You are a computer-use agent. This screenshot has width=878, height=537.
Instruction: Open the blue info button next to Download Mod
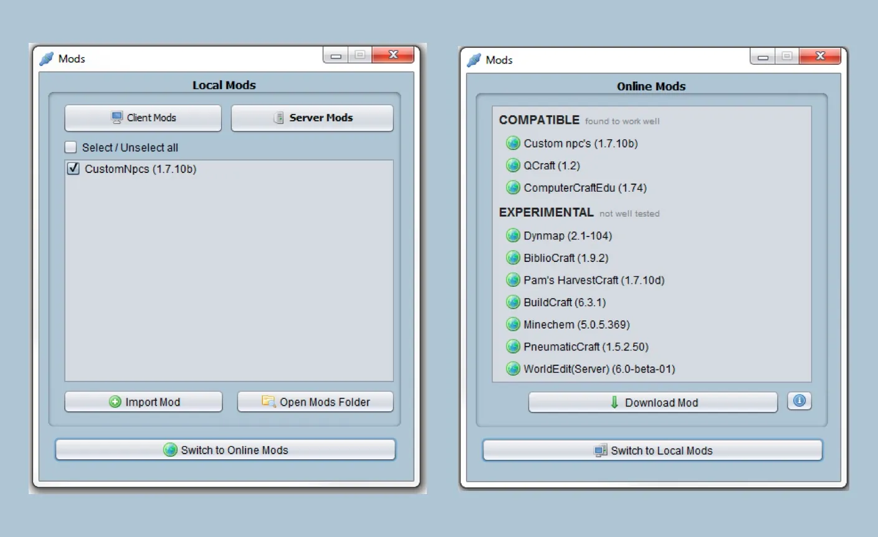(799, 401)
